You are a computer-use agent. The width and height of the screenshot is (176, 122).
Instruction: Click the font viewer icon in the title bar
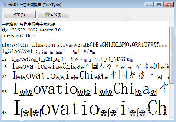point(5,5)
